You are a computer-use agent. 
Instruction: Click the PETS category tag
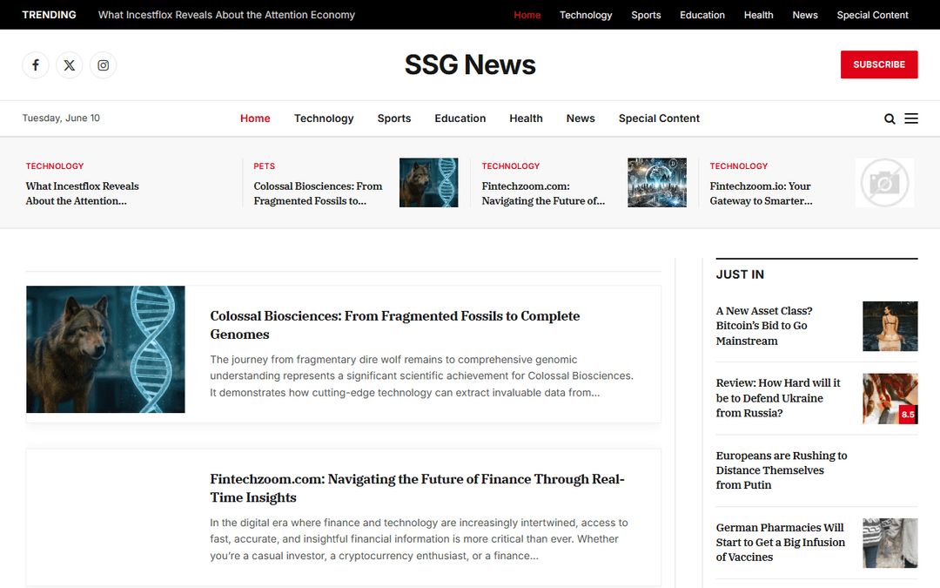pyautogui.click(x=264, y=166)
